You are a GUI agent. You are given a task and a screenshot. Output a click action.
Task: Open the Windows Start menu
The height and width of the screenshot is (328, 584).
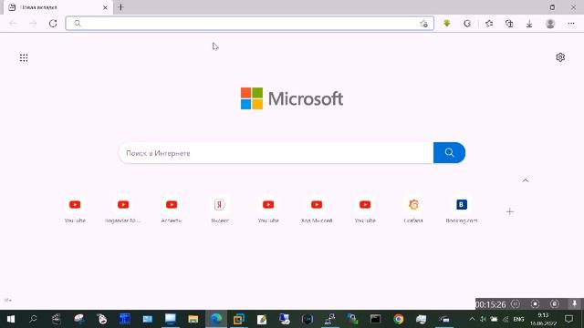point(11,319)
